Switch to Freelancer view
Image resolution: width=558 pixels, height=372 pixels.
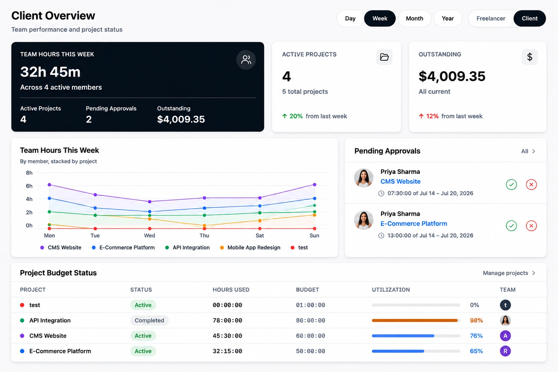pos(491,19)
